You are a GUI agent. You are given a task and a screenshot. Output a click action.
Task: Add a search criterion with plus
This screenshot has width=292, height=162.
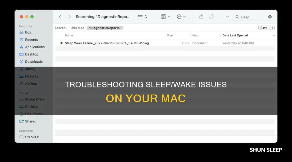coord(272,28)
